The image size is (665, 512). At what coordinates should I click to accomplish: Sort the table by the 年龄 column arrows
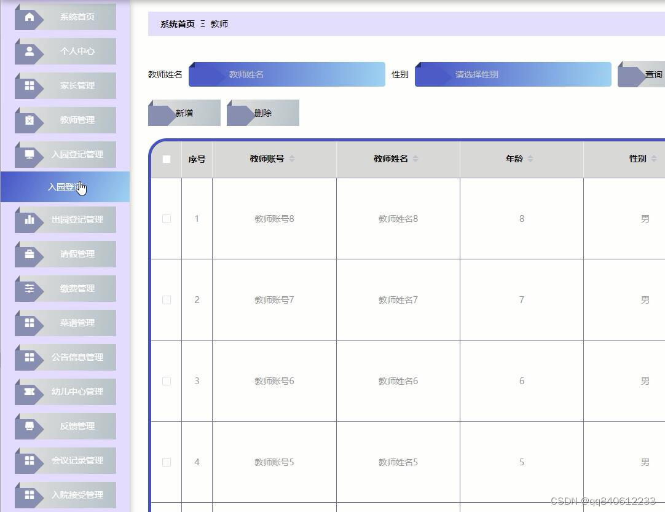(x=529, y=158)
